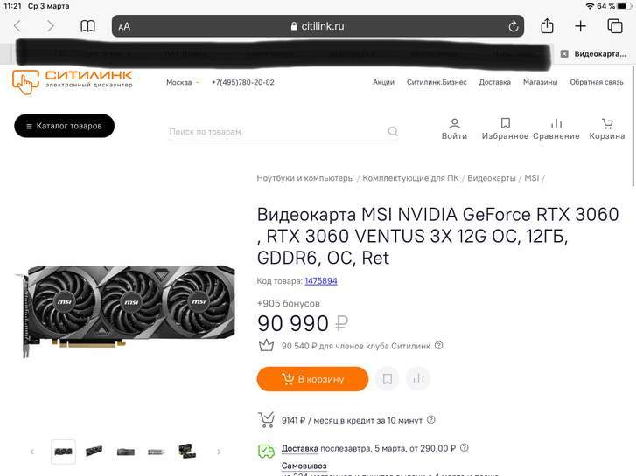Open the Корзина cart icon

[607, 129]
